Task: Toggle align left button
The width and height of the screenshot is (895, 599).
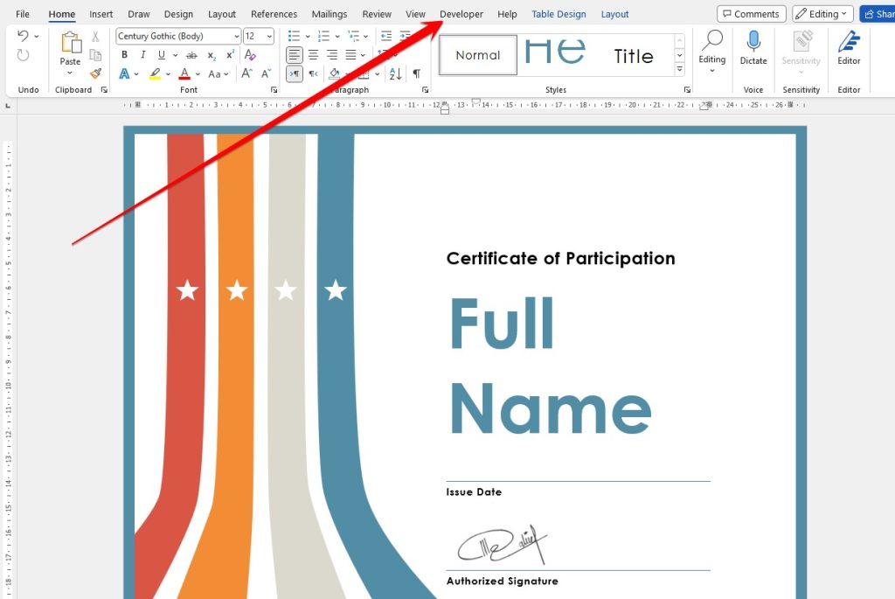Action: (x=295, y=55)
